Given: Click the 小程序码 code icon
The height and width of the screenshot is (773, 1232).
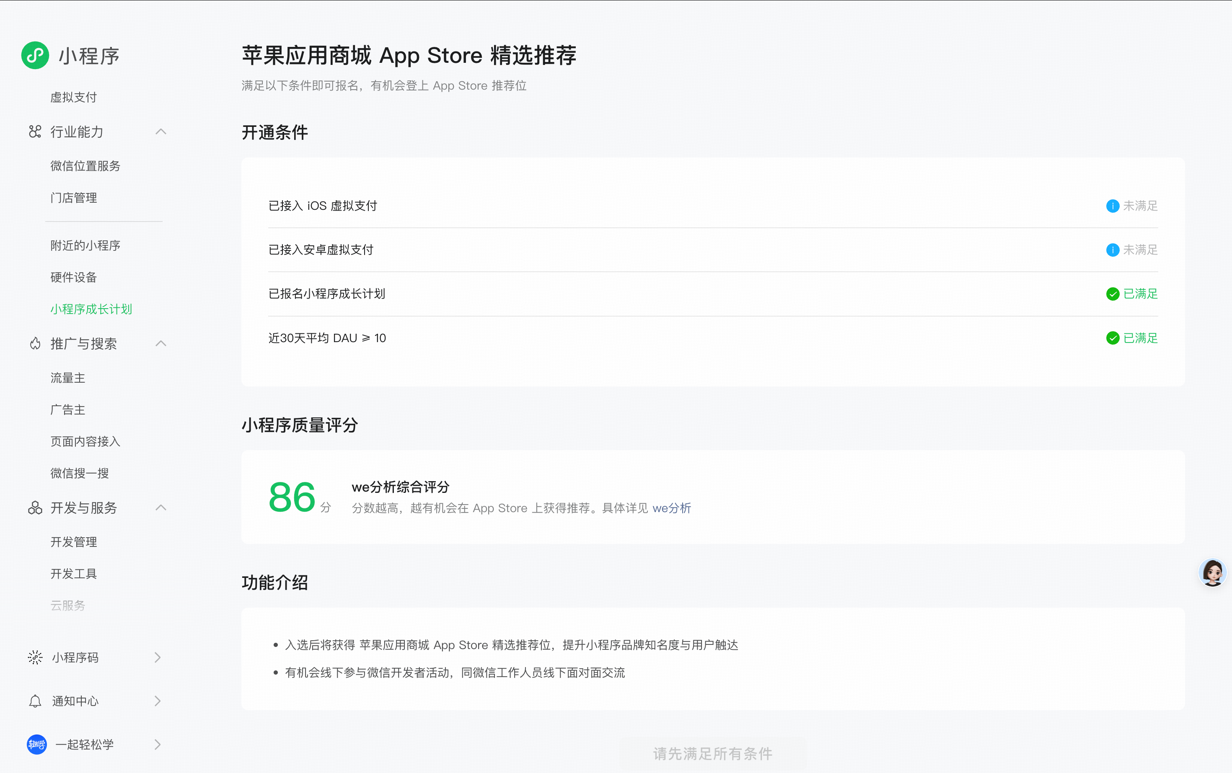Looking at the screenshot, I should 35,657.
